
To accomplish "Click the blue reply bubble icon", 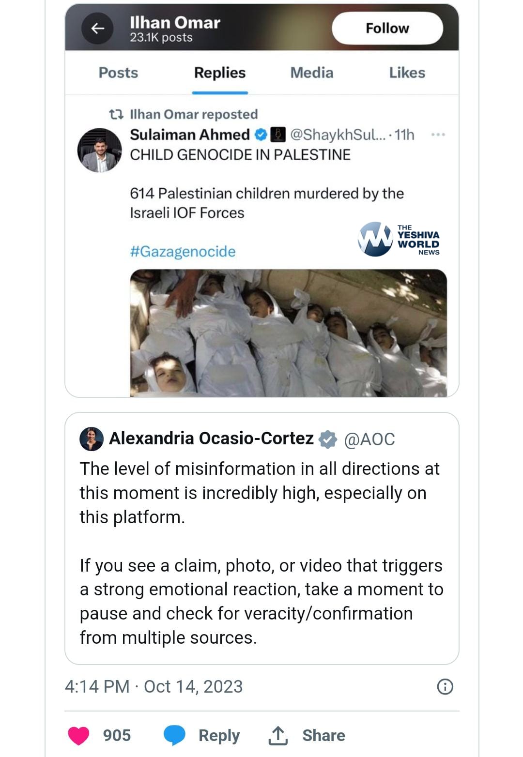I will tap(174, 735).
